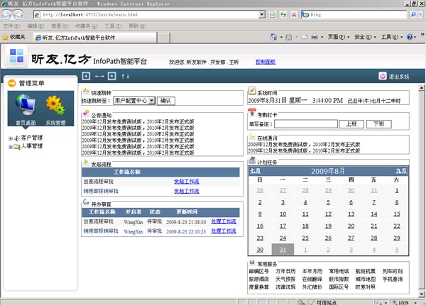Click the refresh page icon

click(x=283, y=15)
